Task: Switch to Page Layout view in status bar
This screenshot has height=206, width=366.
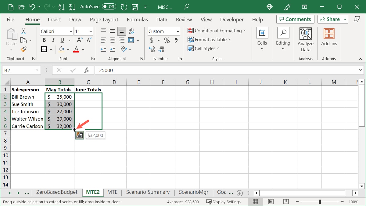Action: 271,202
